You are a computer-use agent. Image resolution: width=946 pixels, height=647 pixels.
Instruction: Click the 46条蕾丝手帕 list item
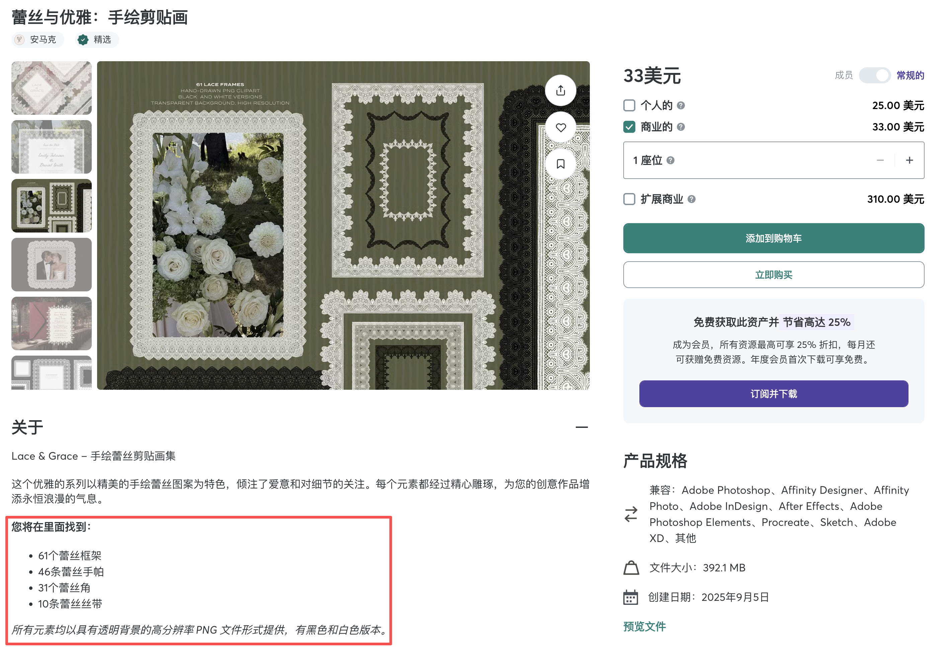[71, 572]
